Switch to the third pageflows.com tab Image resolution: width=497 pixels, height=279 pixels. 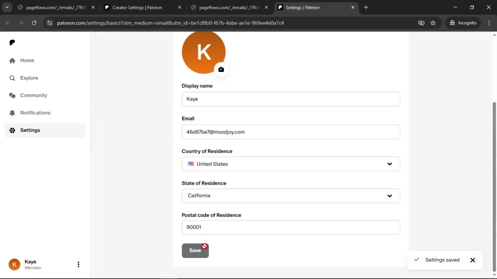229,7
